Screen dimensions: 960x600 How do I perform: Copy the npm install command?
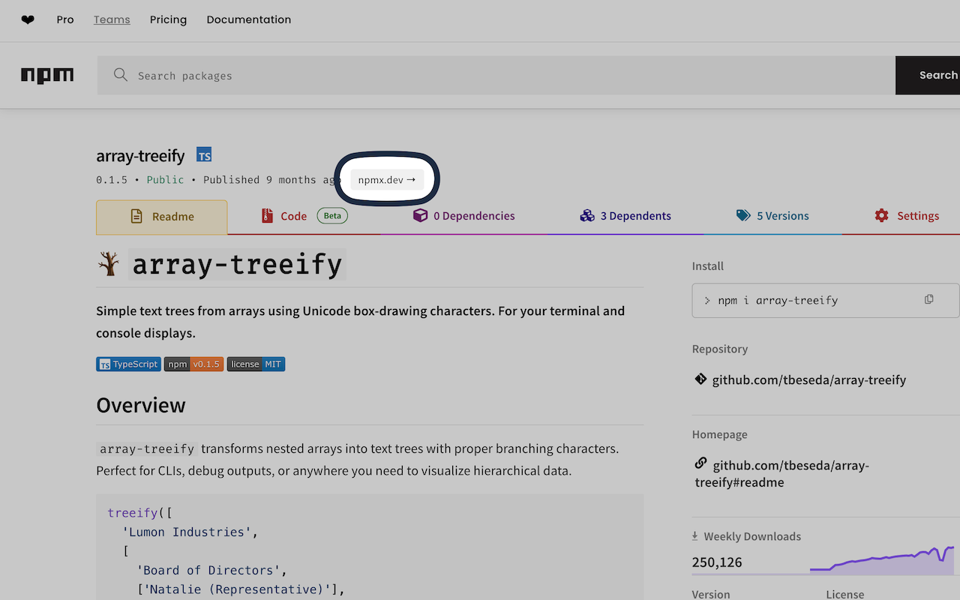[x=928, y=298]
